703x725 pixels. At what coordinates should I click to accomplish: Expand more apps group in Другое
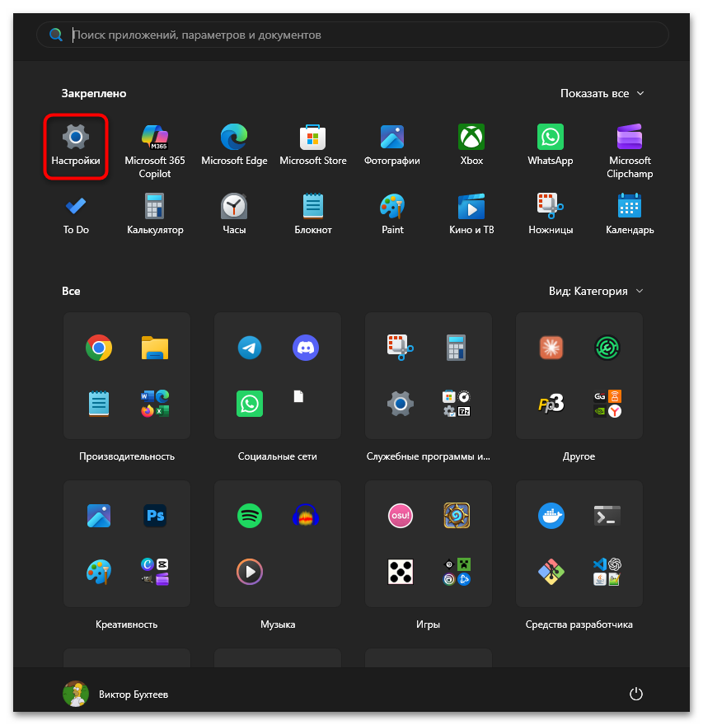[x=607, y=404]
